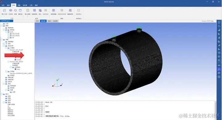Uncheck the VOL_FLUID mesh checkbox
Viewport: 222px width, 120px height.
pyautogui.click(x=11, y=34)
